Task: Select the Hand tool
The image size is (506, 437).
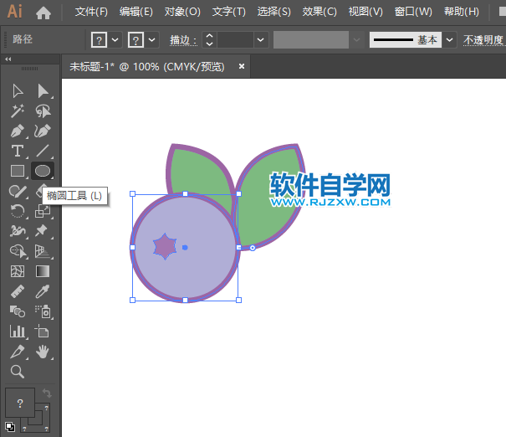Action: tap(43, 352)
